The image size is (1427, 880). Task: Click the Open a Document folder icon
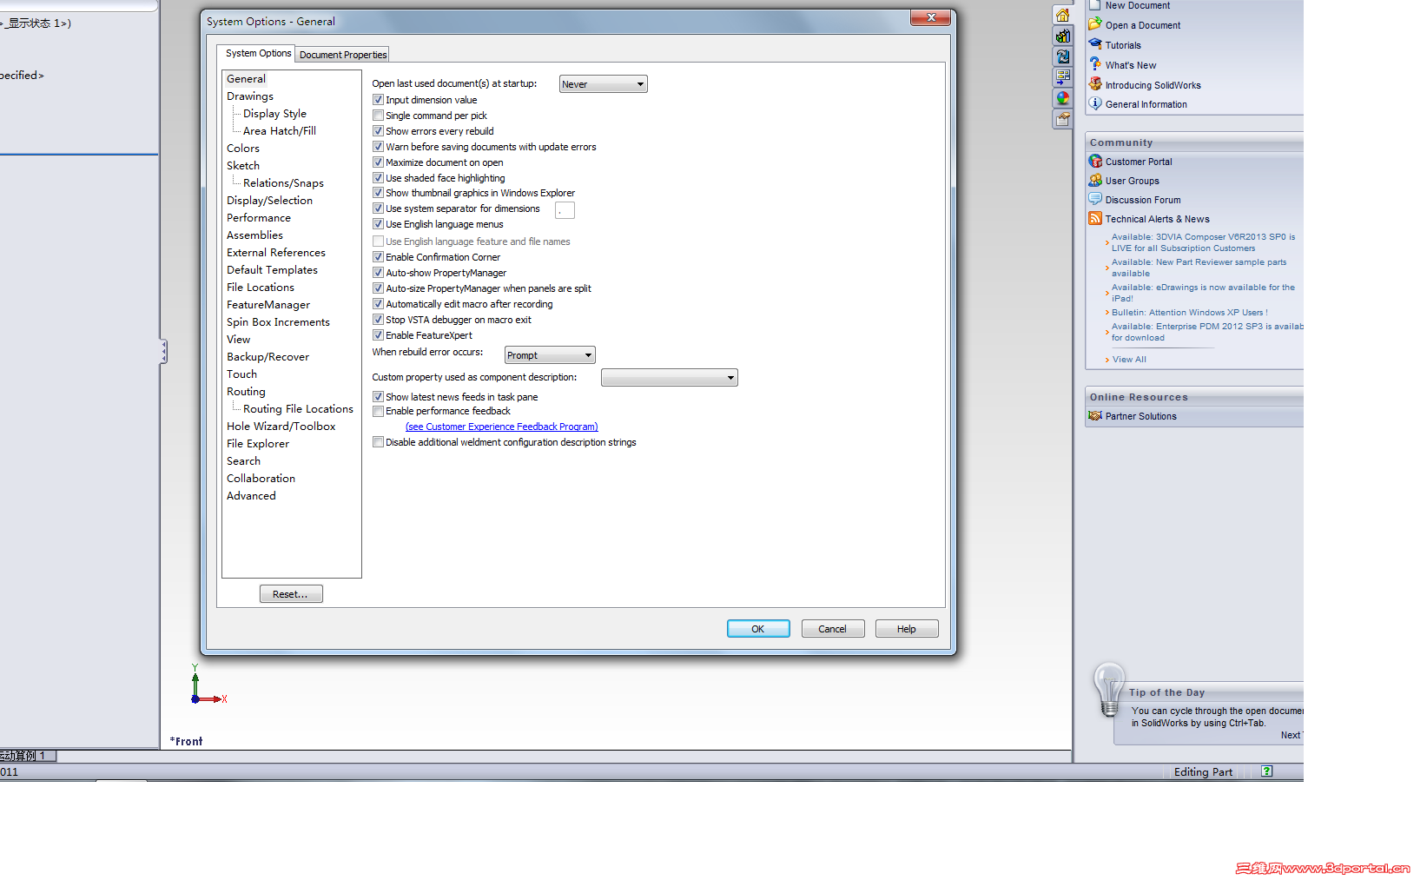1095,24
